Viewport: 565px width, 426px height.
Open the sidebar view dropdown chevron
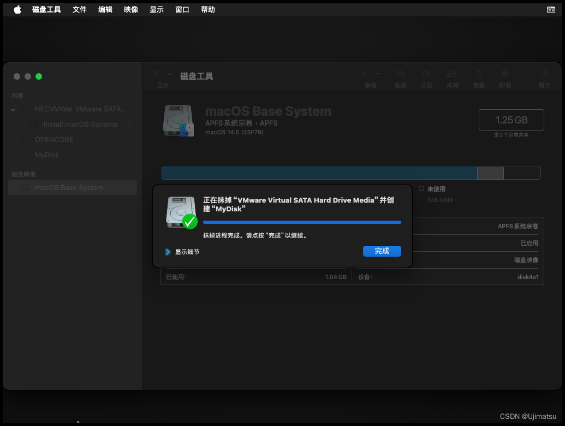tap(169, 74)
